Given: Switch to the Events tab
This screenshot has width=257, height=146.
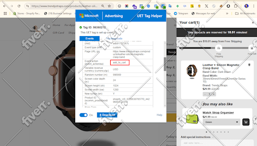Looking at the screenshot, I should tap(90, 38).
